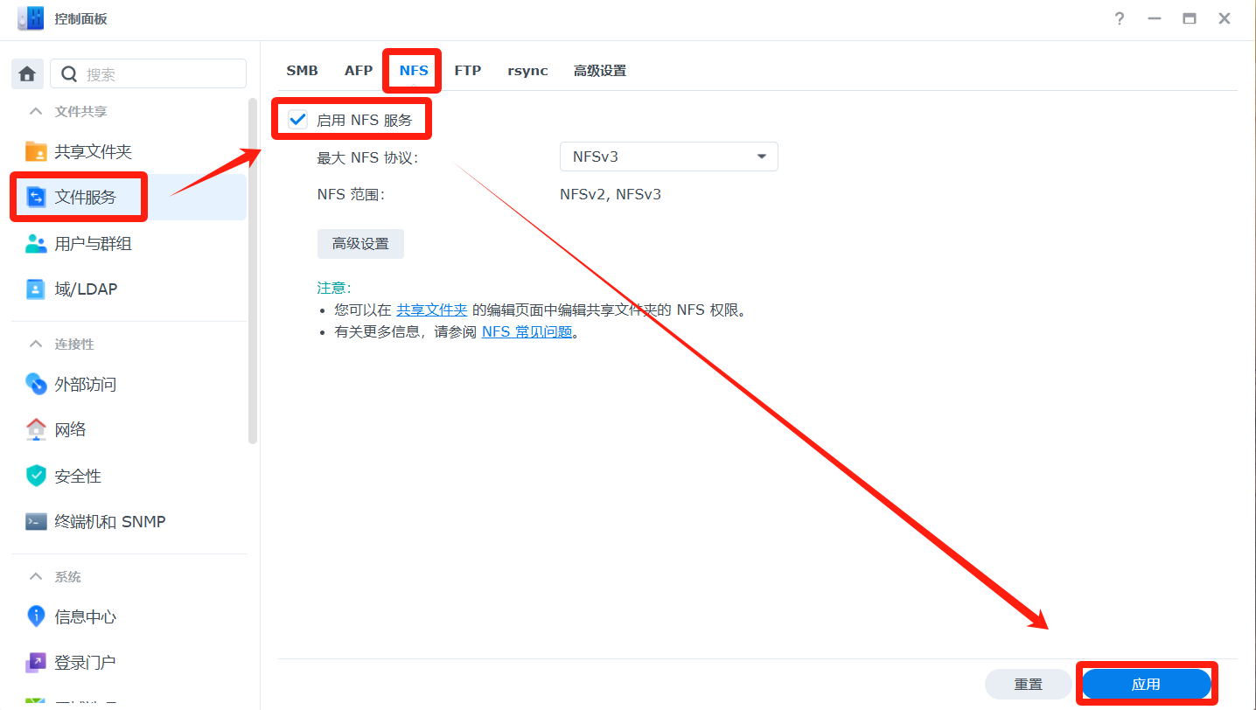Select the File Services (文件服务) icon
Viewport: 1256px width, 710px height.
point(36,198)
